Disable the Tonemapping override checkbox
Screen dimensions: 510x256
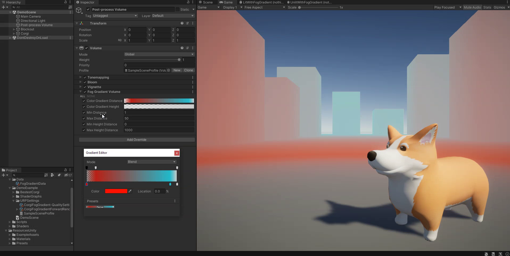click(85, 77)
